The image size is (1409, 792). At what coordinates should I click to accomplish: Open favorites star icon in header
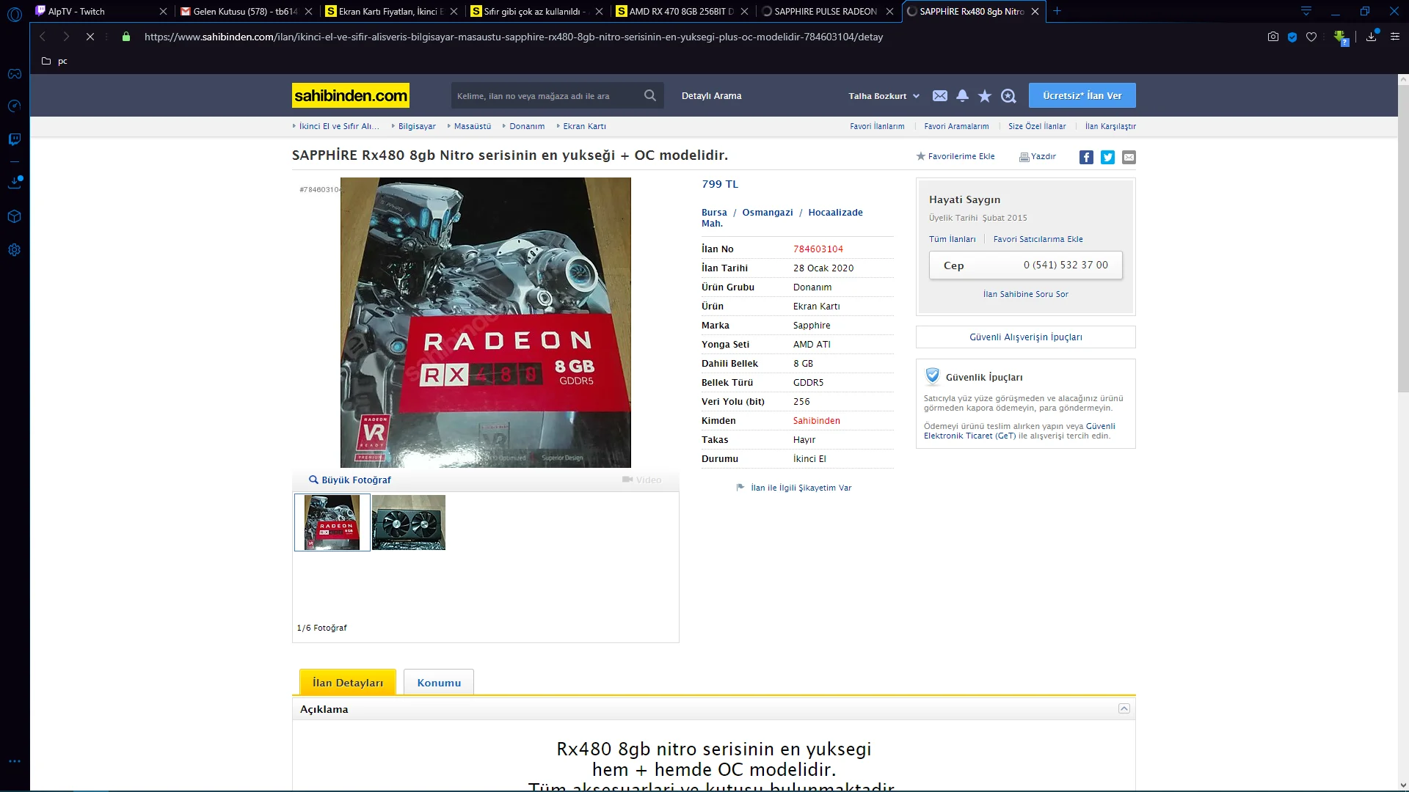coord(985,96)
